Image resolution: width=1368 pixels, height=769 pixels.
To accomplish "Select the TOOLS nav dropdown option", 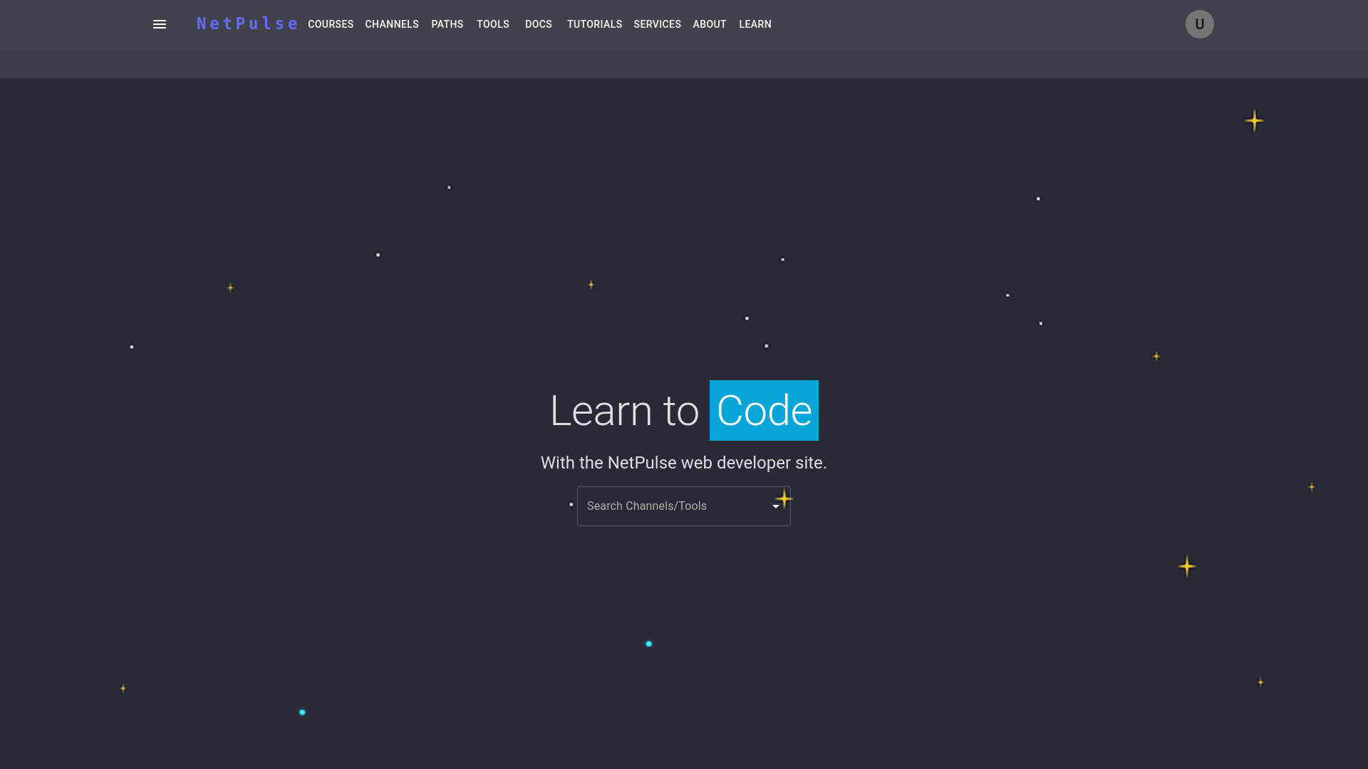I will tap(492, 24).
